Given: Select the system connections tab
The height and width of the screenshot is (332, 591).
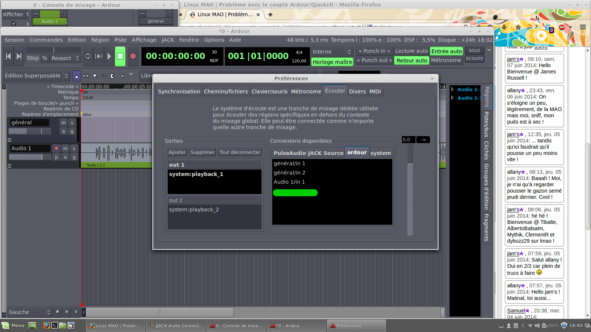Looking at the screenshot, I should [x=380, y=153].
